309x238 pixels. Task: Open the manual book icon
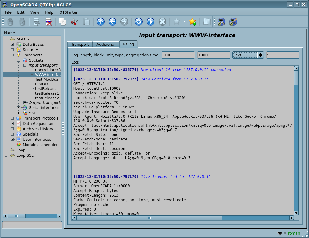point(207,21)
